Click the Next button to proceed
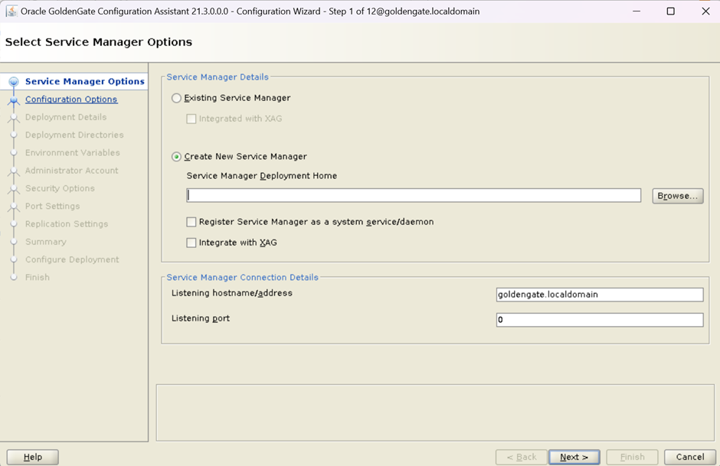The height and width of the screenshot is (466, 720). click(574, 457)
